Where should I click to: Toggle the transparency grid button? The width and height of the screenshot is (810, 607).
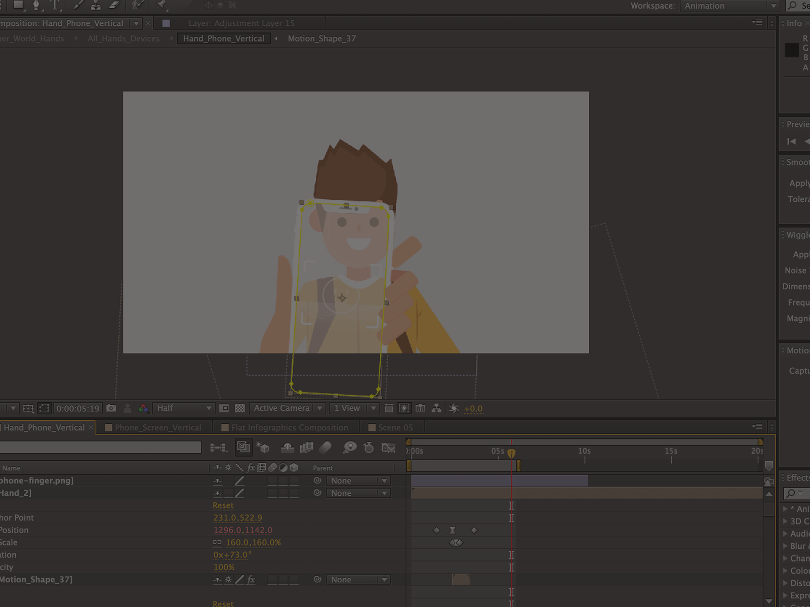(x=240, y=408)
